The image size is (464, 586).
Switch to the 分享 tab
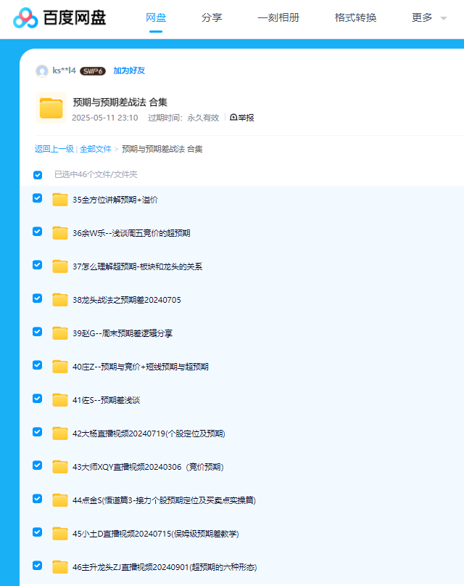click(212, 17)
